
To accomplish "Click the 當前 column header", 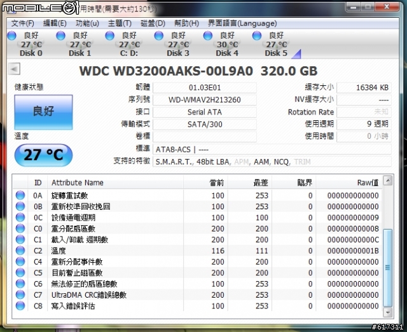I will [206, 183].
